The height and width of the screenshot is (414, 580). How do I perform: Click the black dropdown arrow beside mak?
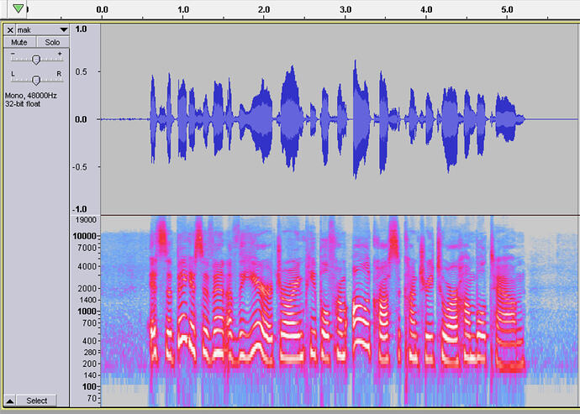pos(64,30)
